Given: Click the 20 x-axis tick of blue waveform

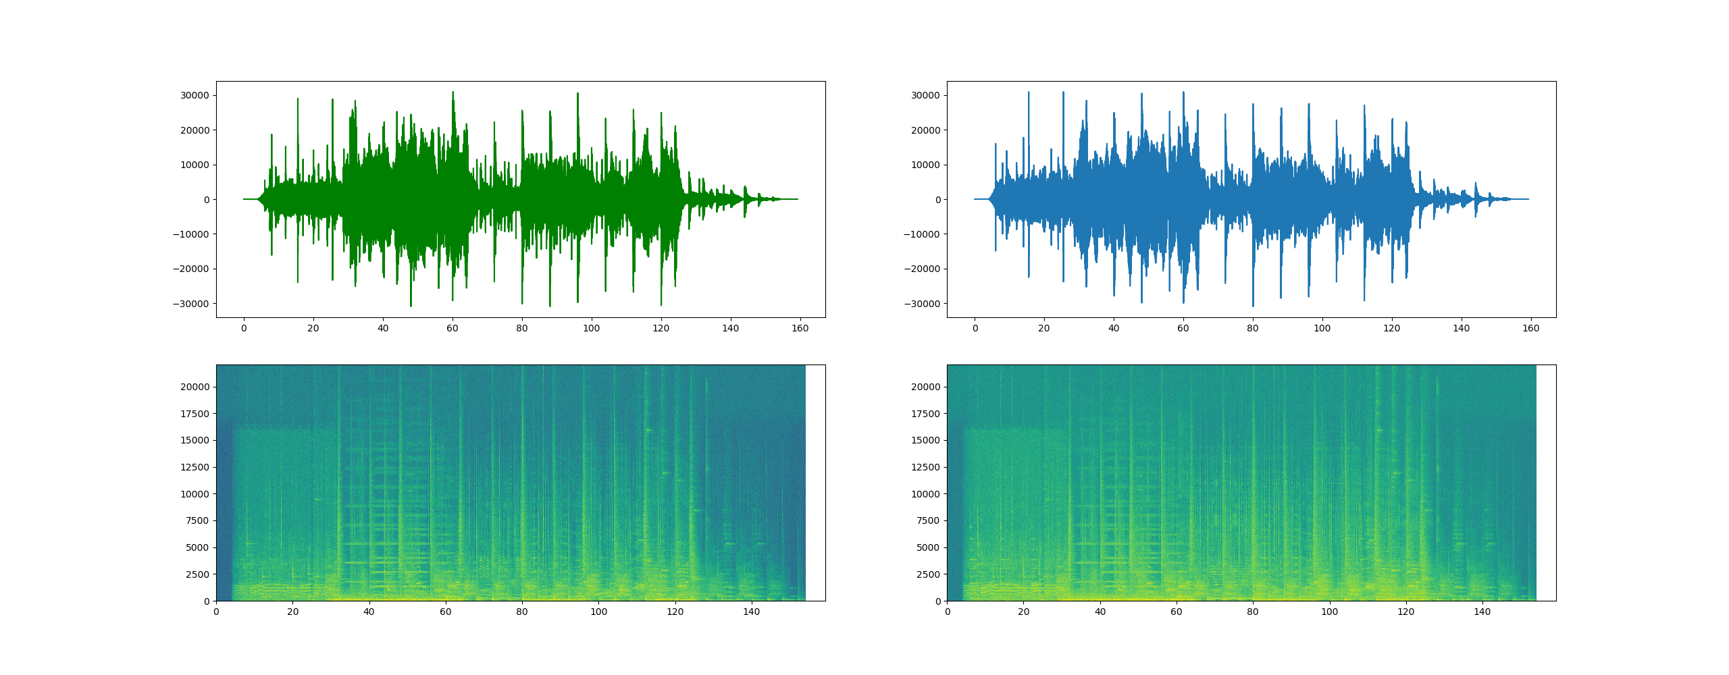Looking at the screenshot, I should [x=1044, y=329].
